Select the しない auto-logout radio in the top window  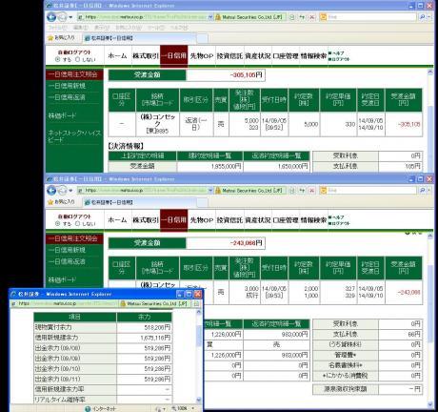[77, 59]
